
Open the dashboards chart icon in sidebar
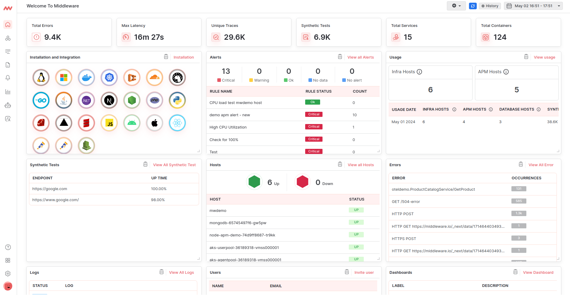pos(8,92)
